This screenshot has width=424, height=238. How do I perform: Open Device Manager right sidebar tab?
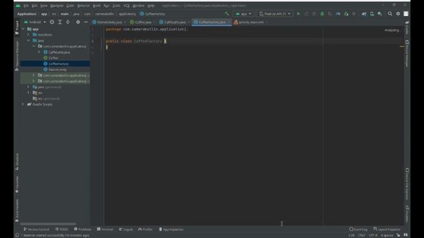click(x=407, y=54)
